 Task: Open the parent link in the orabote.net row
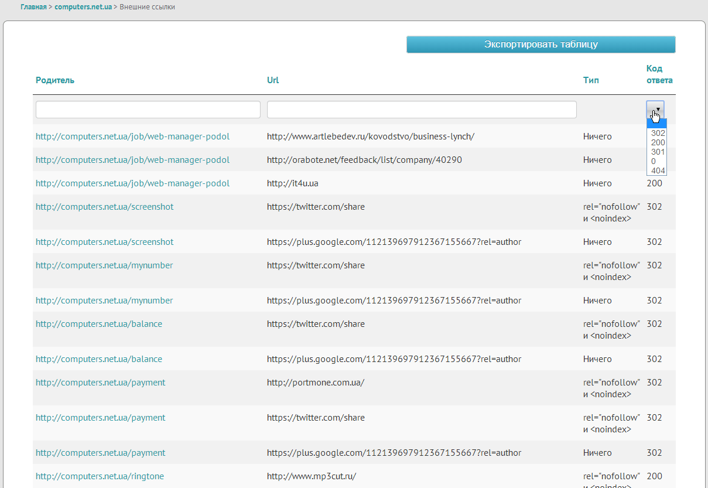point(132,160)
